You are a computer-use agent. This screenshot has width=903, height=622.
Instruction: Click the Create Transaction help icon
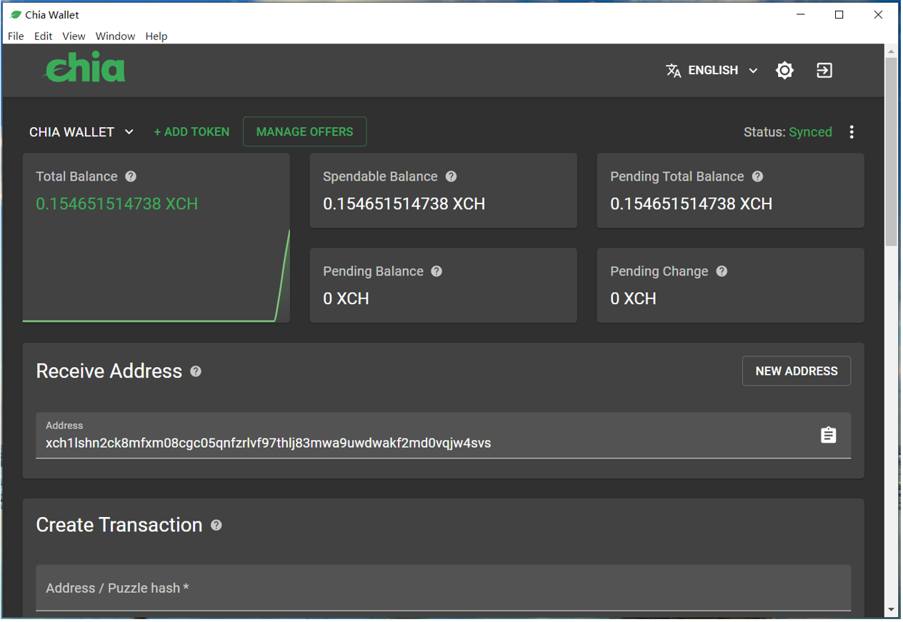(x=216, y=525)
